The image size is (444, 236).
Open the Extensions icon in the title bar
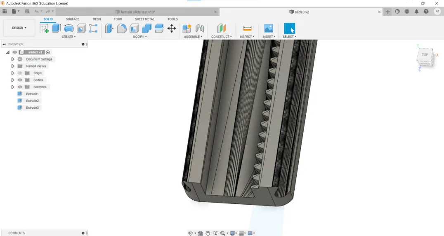(x=397, y=12)
